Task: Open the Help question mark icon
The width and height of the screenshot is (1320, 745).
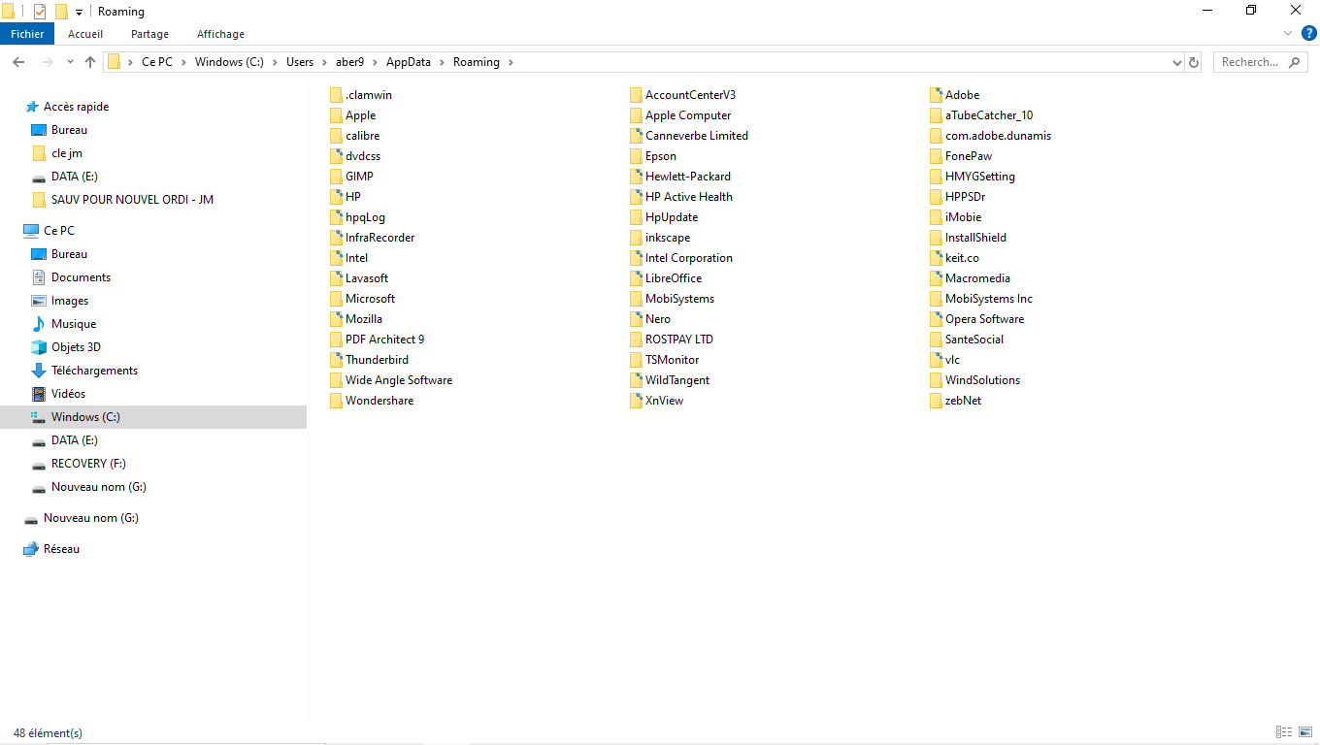Action: 1308,33
